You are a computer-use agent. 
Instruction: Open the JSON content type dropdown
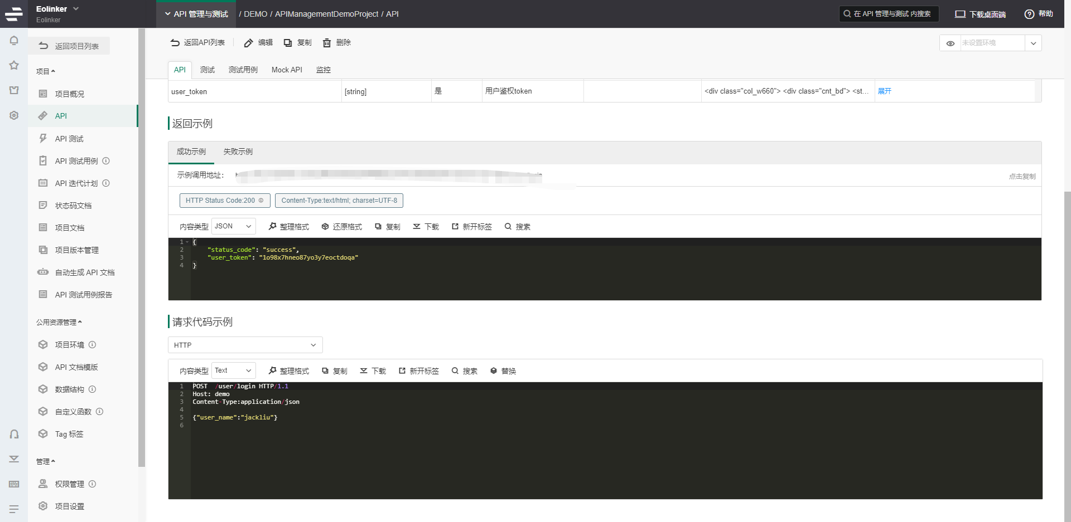click(x=233, y=226)
